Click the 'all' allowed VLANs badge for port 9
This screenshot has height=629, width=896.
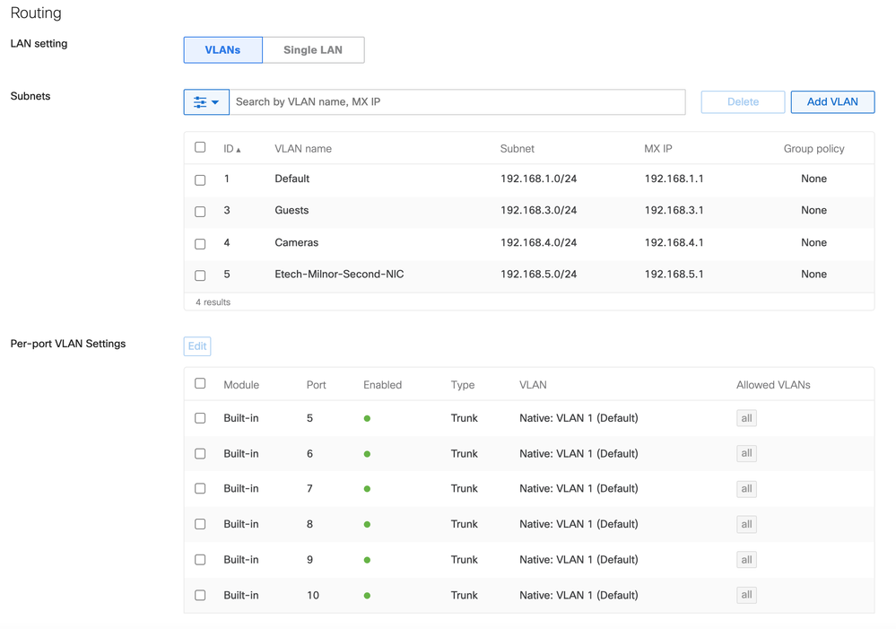click(745, 560)
